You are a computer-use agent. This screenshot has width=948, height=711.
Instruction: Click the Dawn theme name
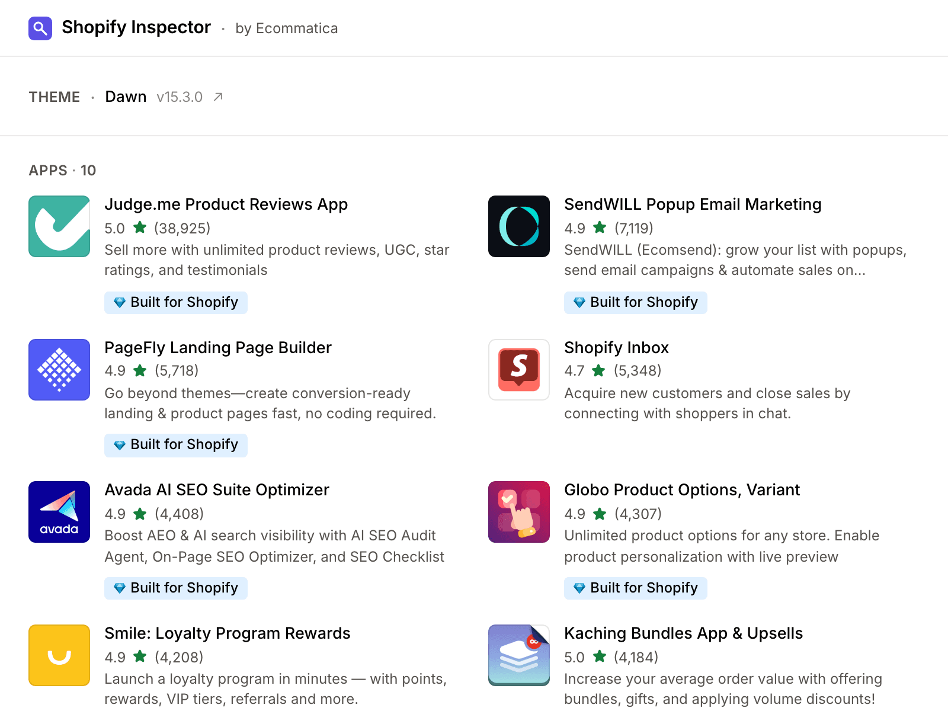click(126, 97)
